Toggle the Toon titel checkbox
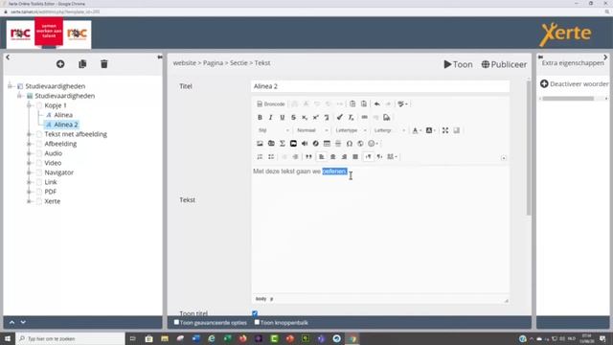Screen dimensions: 613x345 pyautogui.click(x=255, y=313)
